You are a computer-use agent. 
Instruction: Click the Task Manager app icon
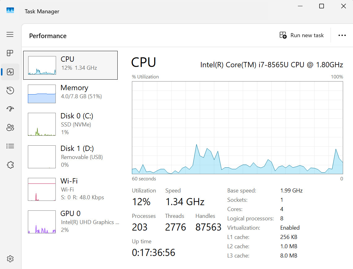click(10, 11)
